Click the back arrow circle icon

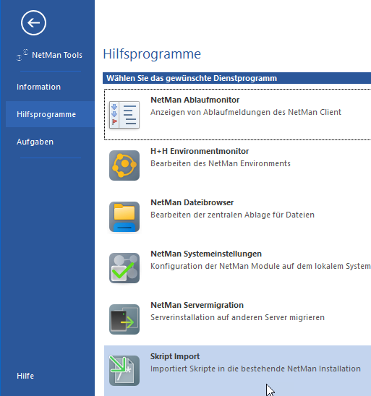33,22
